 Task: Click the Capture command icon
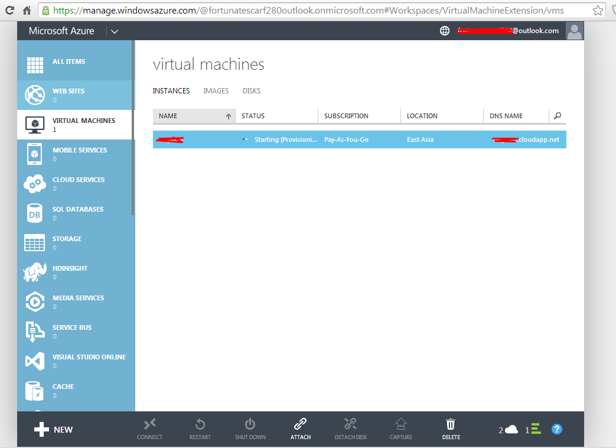[400, 424]
